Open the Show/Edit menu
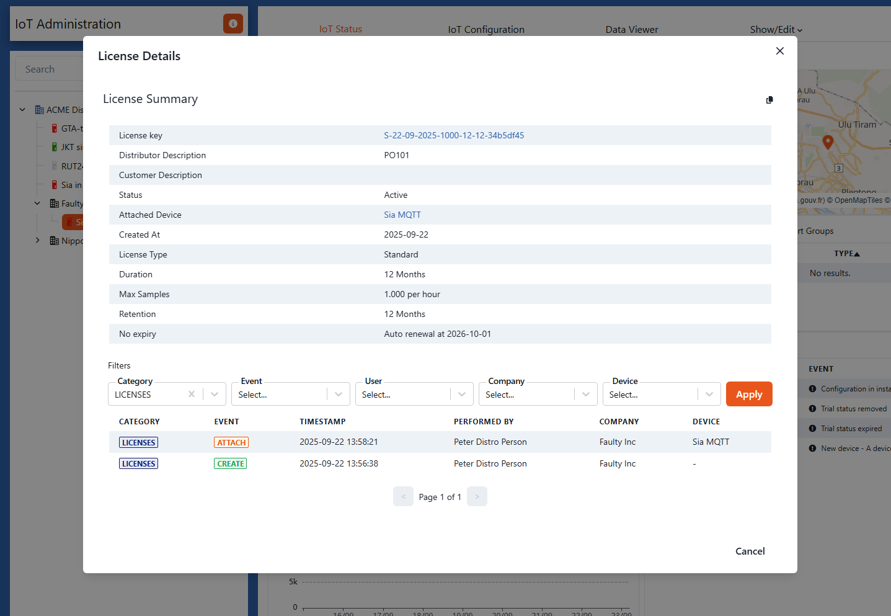The image size is (891, 616). [776, 29]
